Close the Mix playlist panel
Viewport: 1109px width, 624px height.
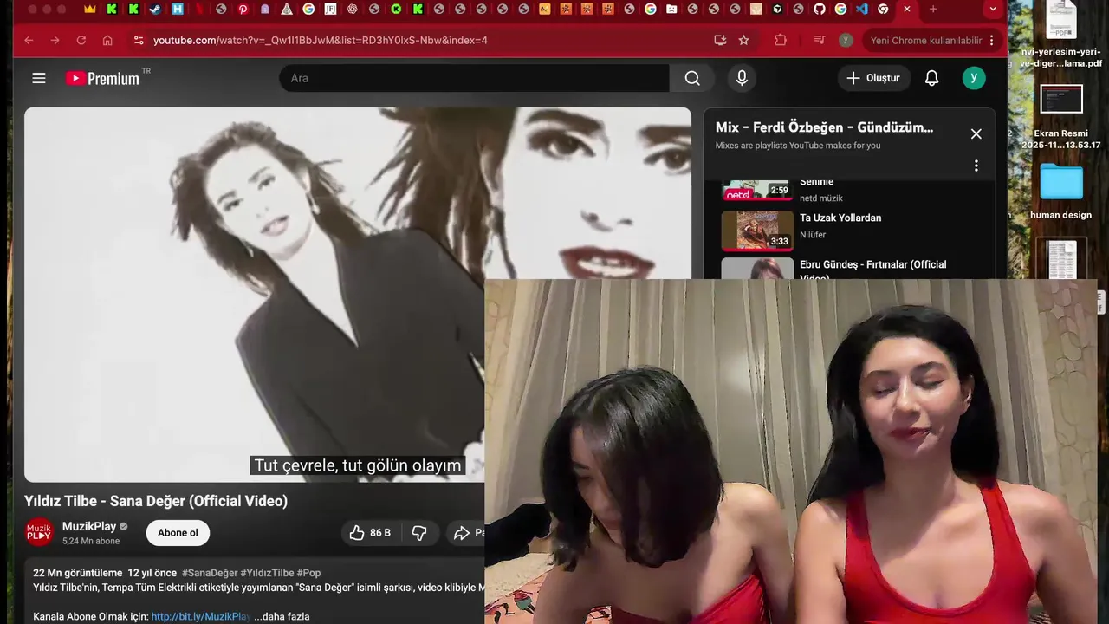976,133
